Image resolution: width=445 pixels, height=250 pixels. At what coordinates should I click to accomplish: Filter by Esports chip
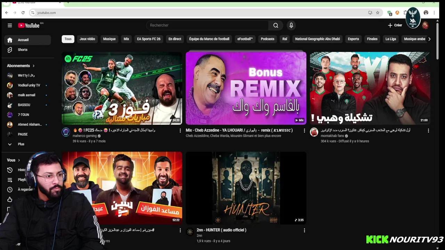coord(354,39)
